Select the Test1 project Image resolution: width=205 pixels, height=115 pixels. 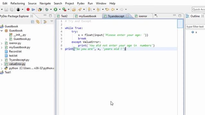(x=8, y=73)
